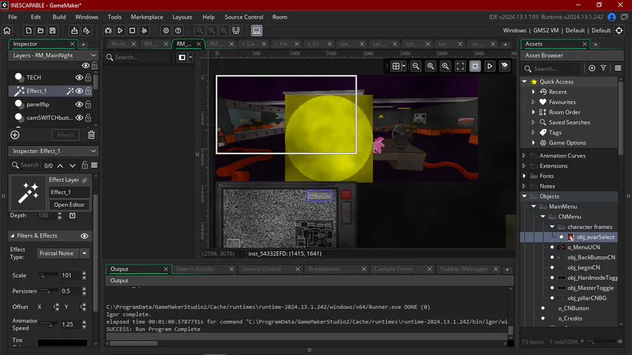
Task: Click the Run game play button in main toolbar
Action: click(120, 31)
